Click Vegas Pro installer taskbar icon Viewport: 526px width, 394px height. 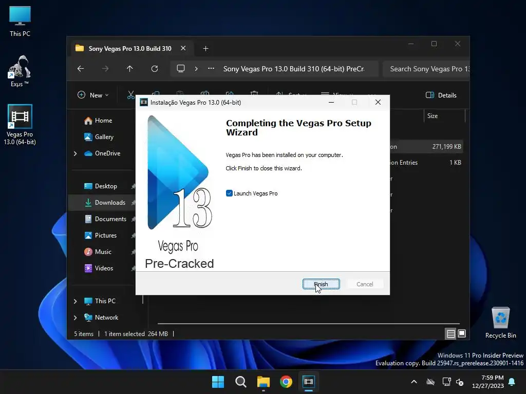tap(309, 382)
